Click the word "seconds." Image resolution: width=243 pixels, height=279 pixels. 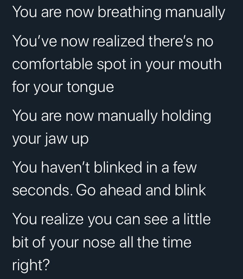[43, 190]
